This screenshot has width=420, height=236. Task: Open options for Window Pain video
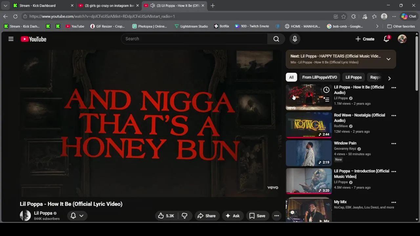click(394, 143)
